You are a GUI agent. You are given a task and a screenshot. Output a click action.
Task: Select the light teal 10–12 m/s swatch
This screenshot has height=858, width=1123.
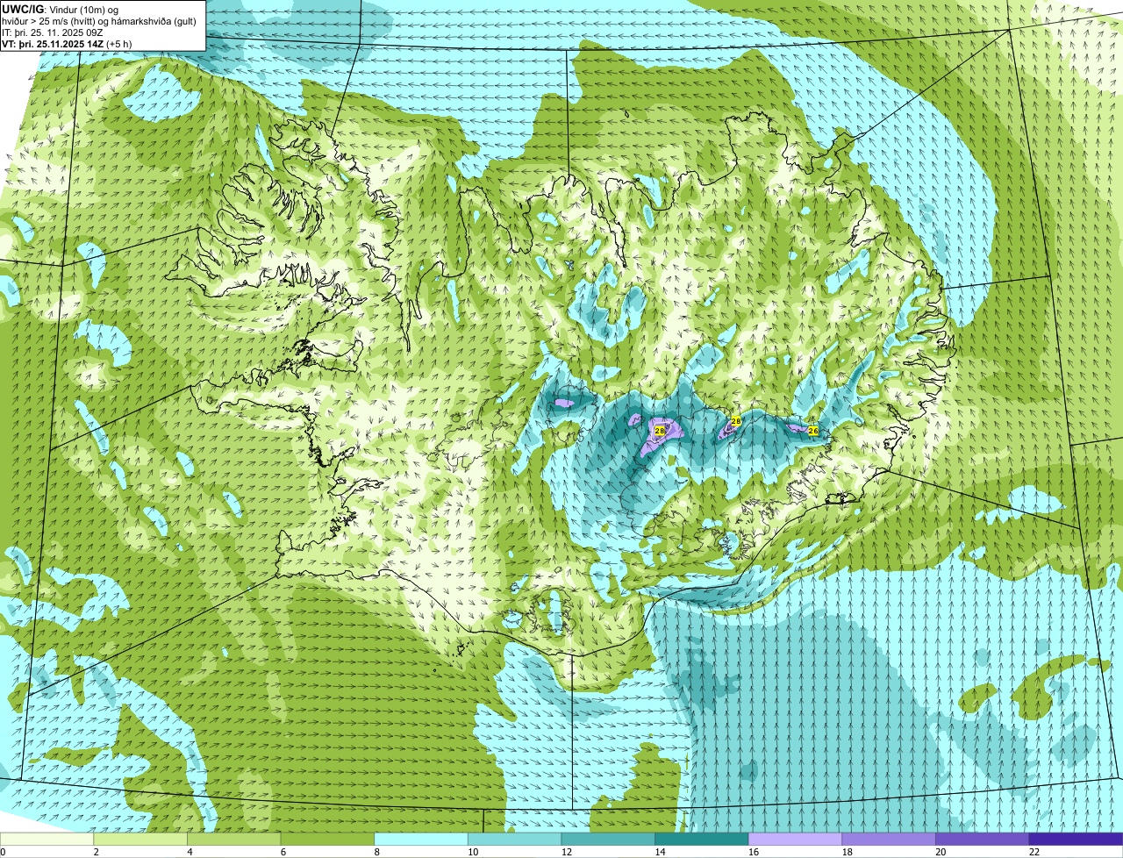(x=514, y=839)
